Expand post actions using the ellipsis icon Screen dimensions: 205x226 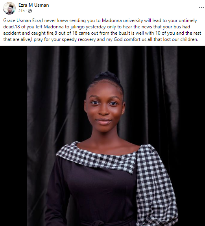tap(201, 7)
